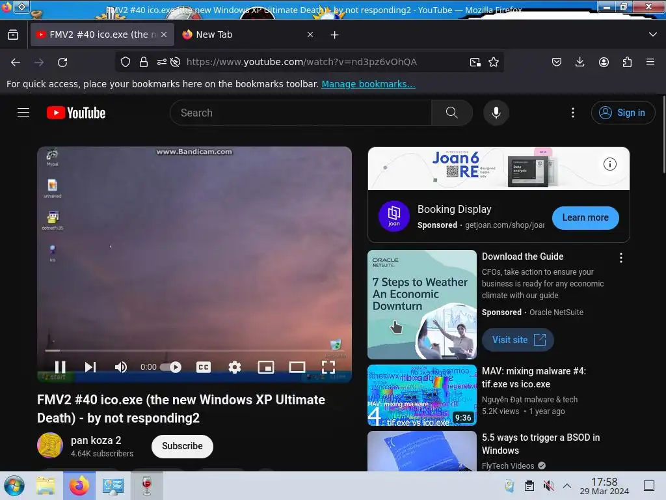Viewport: 666px width, 500px height.
Task: Open pan koza 2 channel avatar
Action: 50,445
